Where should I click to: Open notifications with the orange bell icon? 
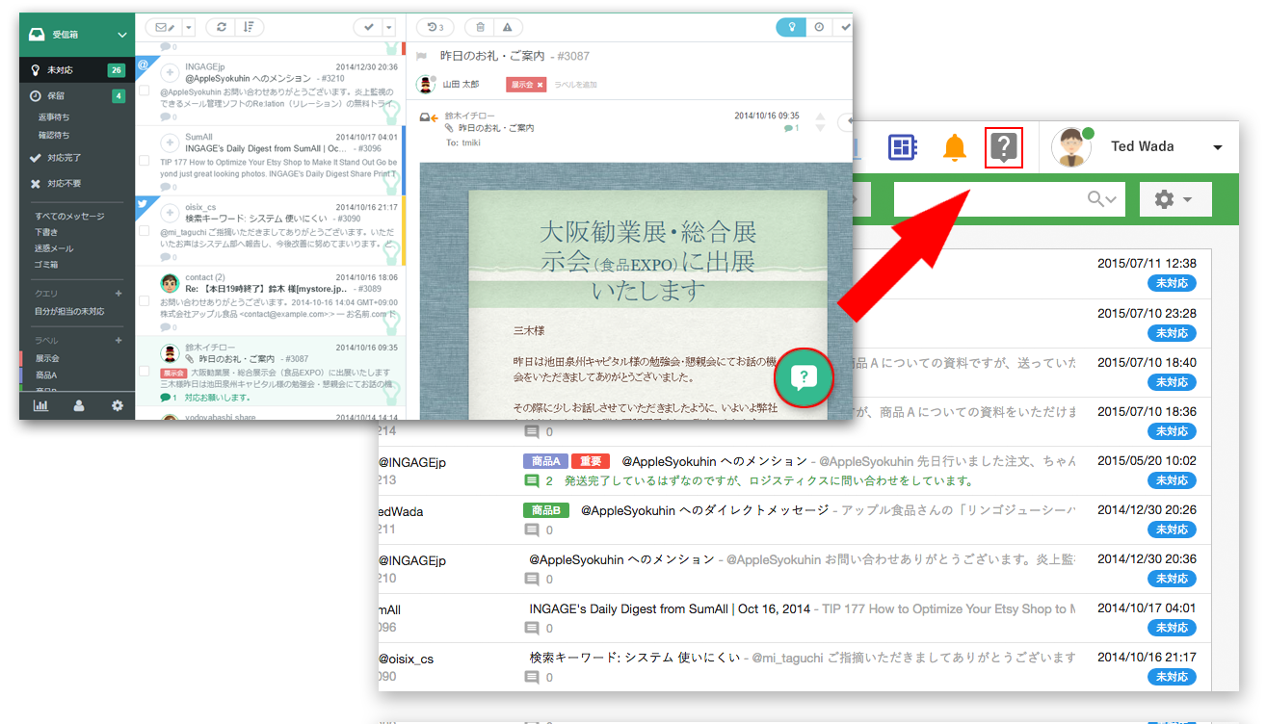coord(954,147)
